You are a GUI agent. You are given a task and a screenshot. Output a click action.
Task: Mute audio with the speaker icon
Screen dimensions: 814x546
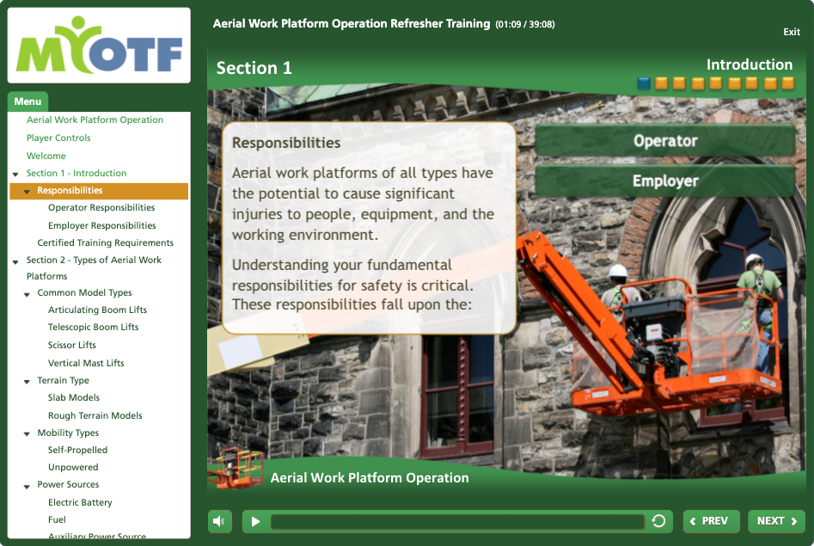click(x=219, y=521)
